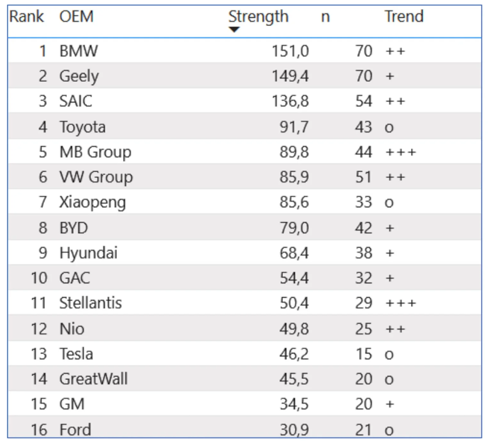488x441 pixels.
Task: Click Ford in the last row
Action: (75, 430)
